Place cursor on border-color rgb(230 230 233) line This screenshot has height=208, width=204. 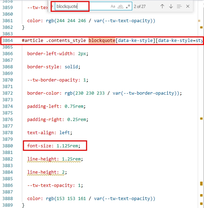[104, 93]
